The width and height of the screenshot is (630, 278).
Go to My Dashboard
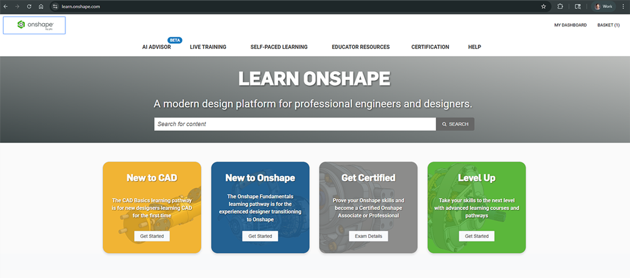pos(570,25)
